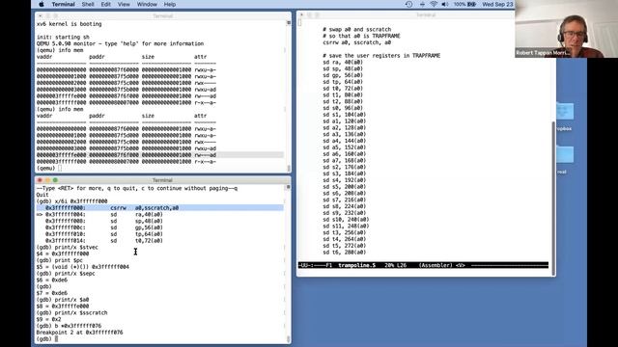Image resolution: width=618 pixels, height=347 pixels.
Task: Click the first '(qemu) info mem' command line
Action: pos(60,50)
